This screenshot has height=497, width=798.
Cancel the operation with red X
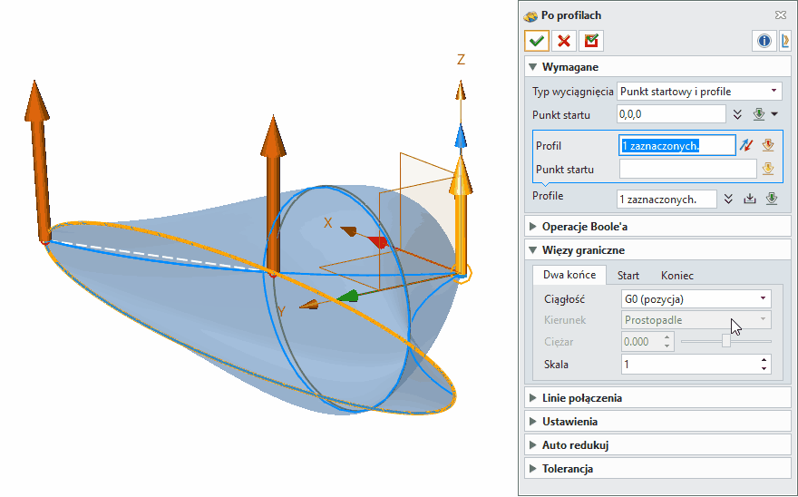564,41
